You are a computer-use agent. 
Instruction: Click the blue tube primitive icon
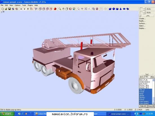tap(128, 9)
